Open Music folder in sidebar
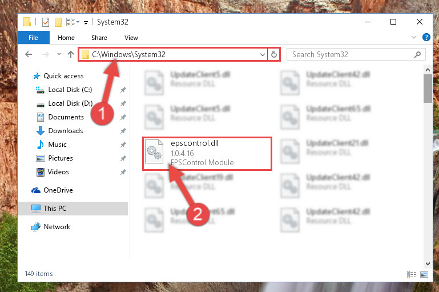The width and height of the screenshot is (439, 292). pyautogui.click(x=57, y=145)
